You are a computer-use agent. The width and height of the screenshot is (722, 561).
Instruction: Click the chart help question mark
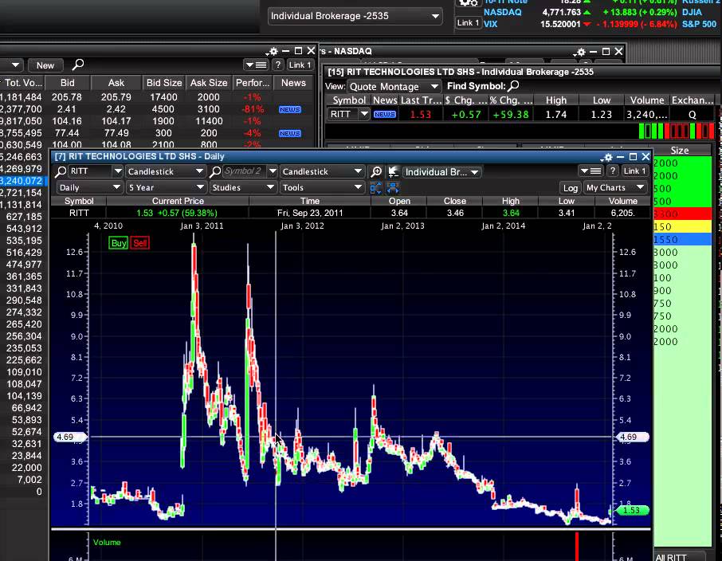pos(612,171)
